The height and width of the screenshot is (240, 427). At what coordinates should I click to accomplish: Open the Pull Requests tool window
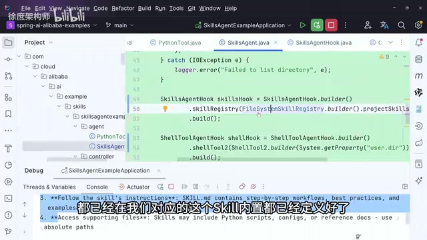9,76
